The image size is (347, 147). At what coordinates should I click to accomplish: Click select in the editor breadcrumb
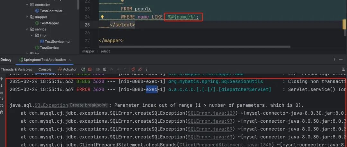tap(105, 51)
